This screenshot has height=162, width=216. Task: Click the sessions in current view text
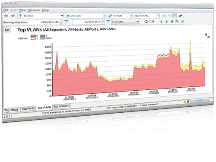tap(67, 111)
